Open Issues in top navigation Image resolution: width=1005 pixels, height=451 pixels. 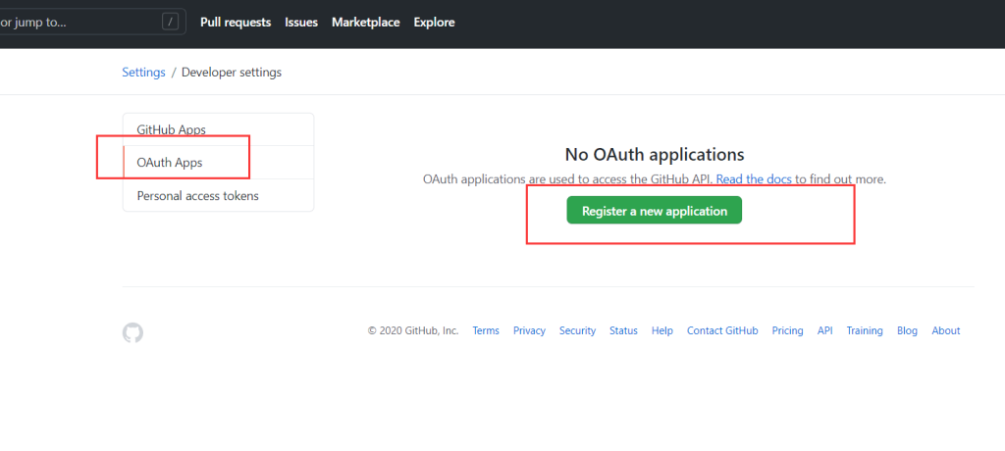[301, 22]
